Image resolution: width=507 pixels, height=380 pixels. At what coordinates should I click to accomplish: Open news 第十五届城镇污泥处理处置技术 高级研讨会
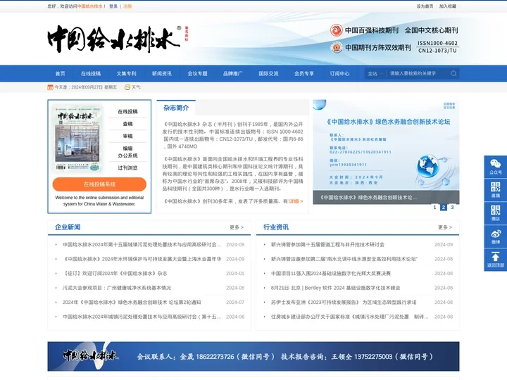pyautogui.click(x=142, y=245)
